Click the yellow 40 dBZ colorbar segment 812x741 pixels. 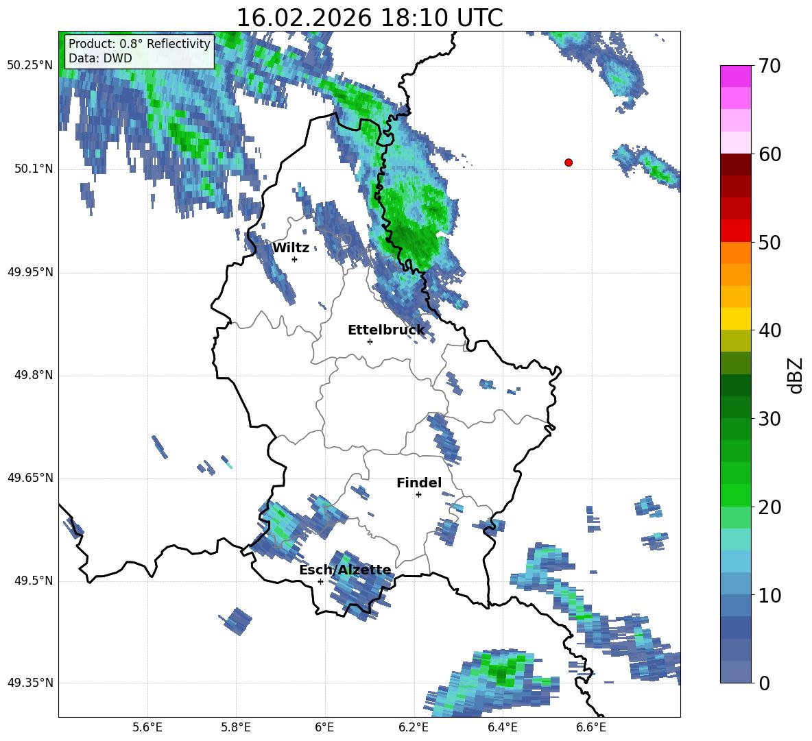(x=735, y=319)
